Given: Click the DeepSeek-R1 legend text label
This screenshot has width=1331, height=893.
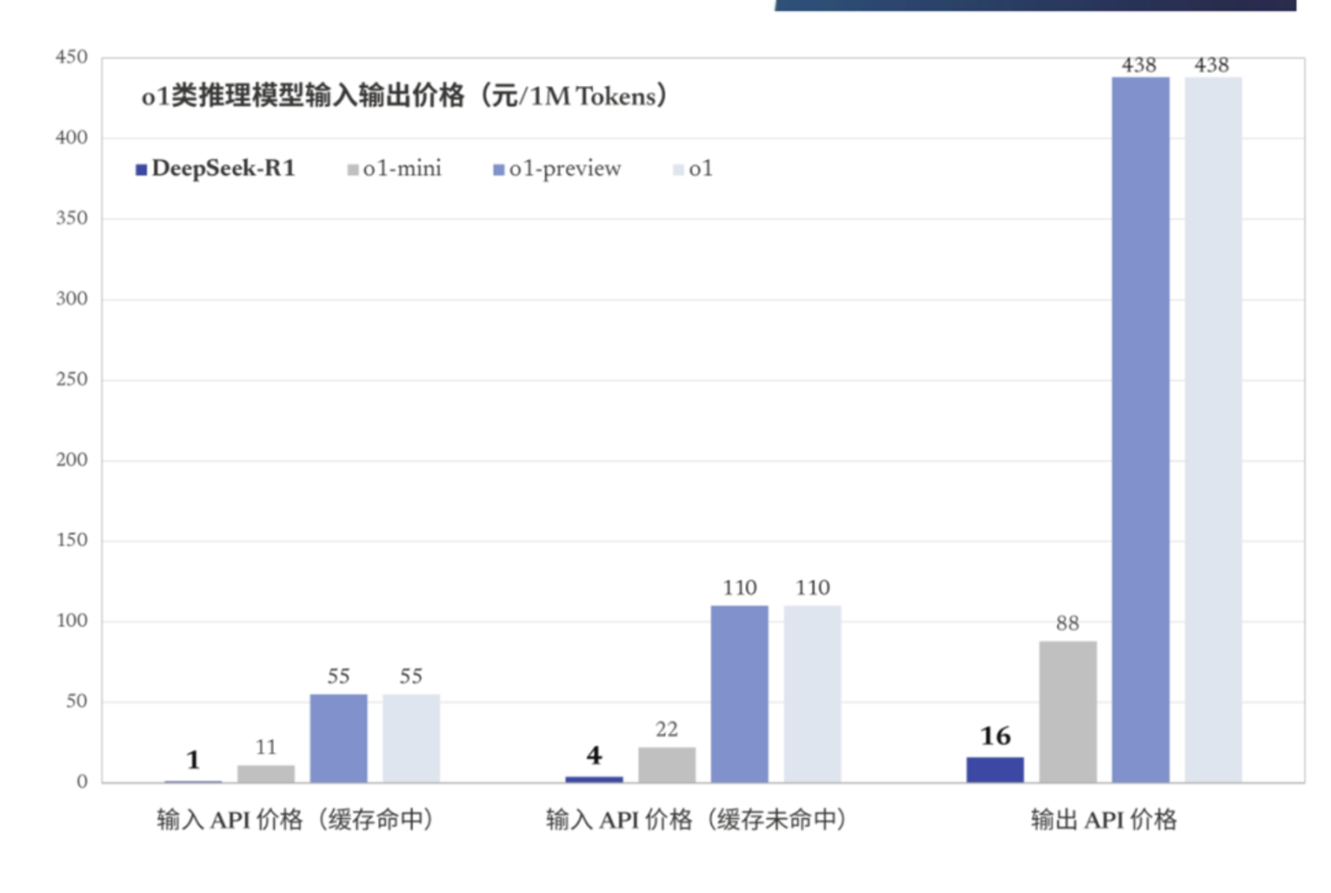Looking at the screenshot, I should 223,168.
